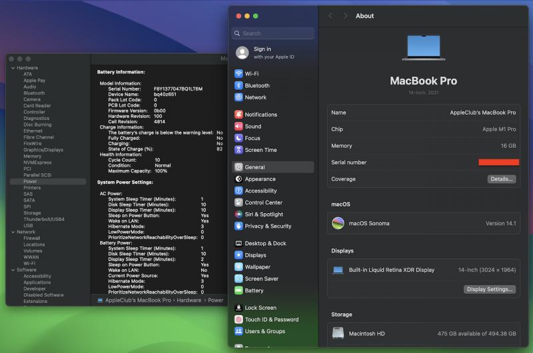Click Siri & Spotlight icon

click(x=239, y=214)
